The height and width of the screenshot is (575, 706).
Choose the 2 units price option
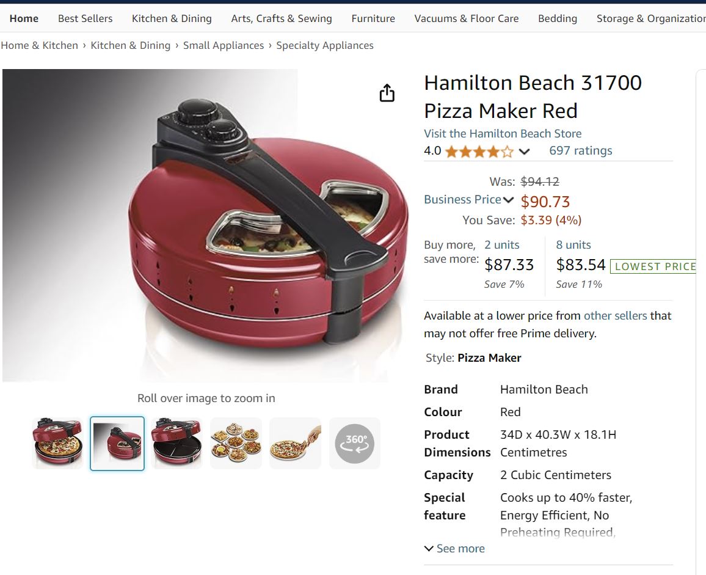click(x=509, y=264)
